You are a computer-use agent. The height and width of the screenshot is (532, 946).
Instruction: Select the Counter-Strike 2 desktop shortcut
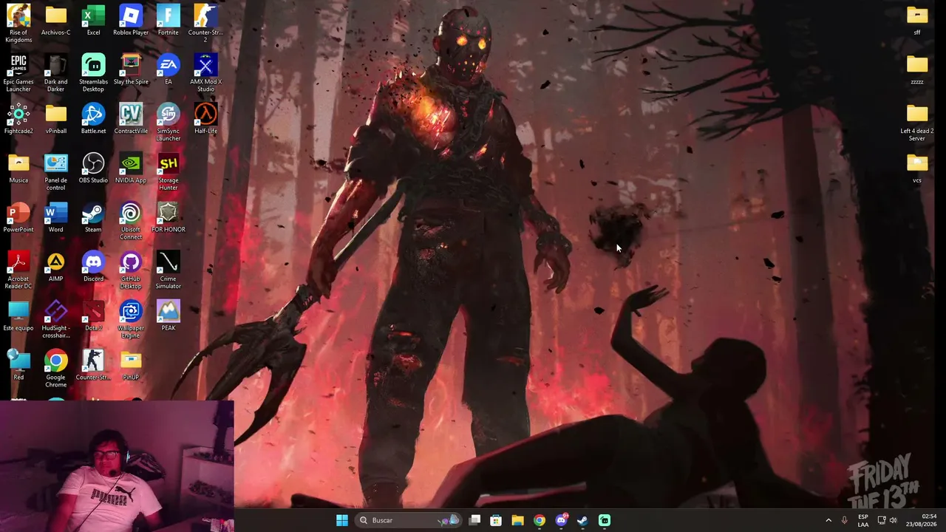coord(205,23)
